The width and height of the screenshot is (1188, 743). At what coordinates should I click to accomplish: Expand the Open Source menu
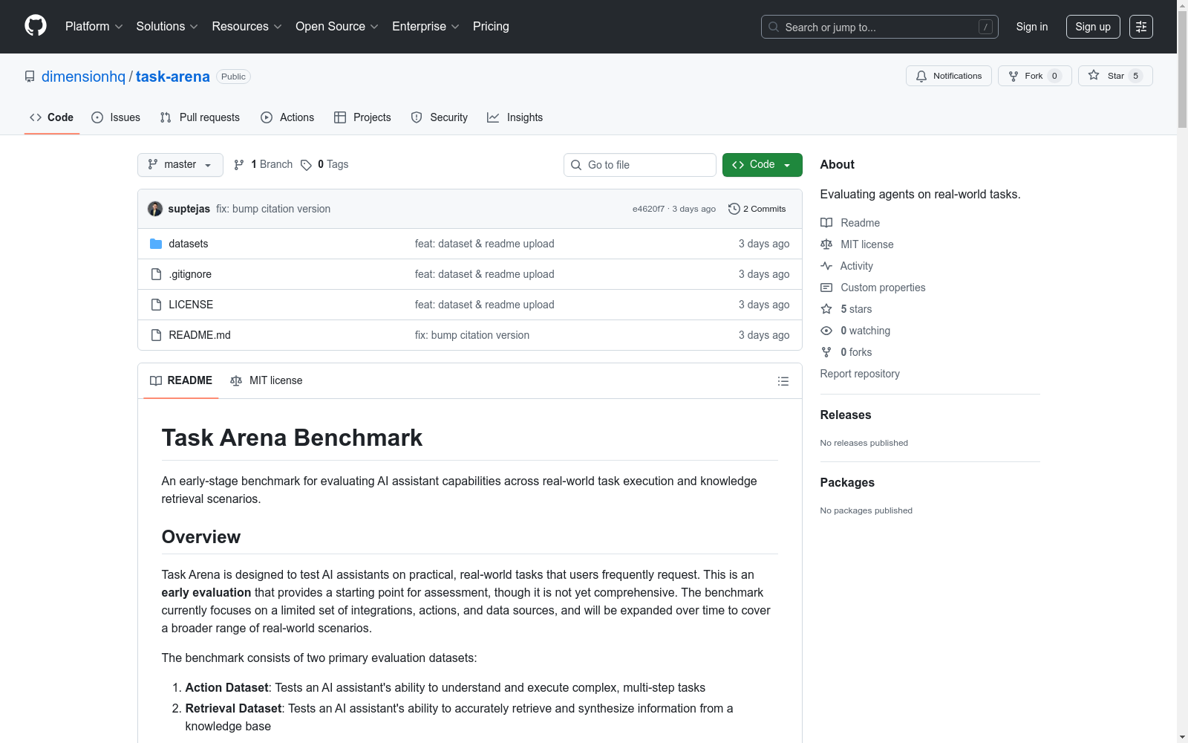point(337,27)
